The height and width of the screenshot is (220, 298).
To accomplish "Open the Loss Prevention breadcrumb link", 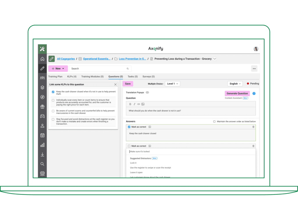I will click(132, 58).
